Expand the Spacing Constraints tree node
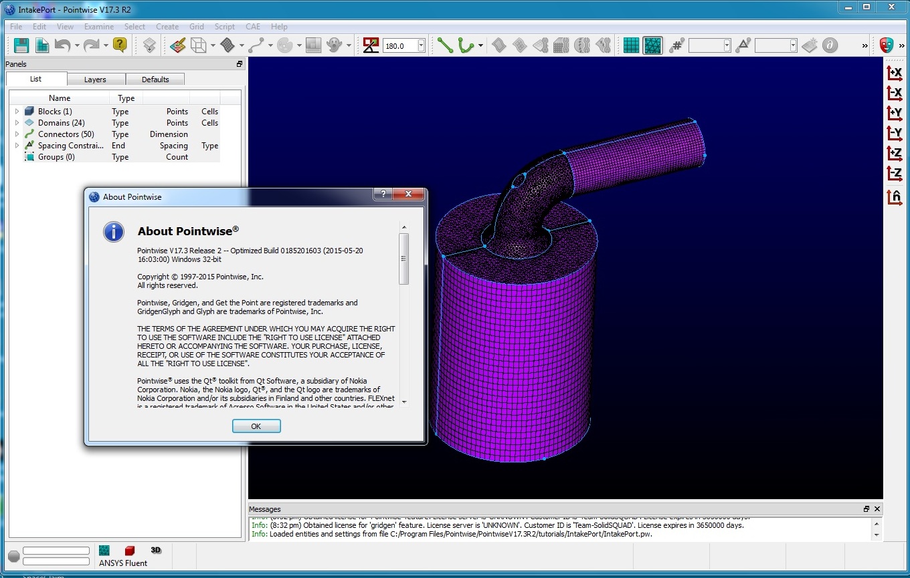 [17, 146]
